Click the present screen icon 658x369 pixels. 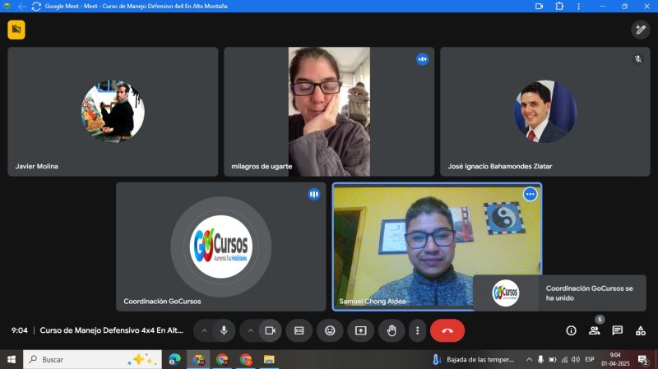[360, 330]
